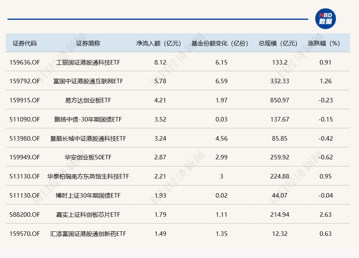The image size is (359, 258).
Task: Select 汇添富国证港股通创新药ETF row
Action: pyautogui.click(x=88, y=234)
